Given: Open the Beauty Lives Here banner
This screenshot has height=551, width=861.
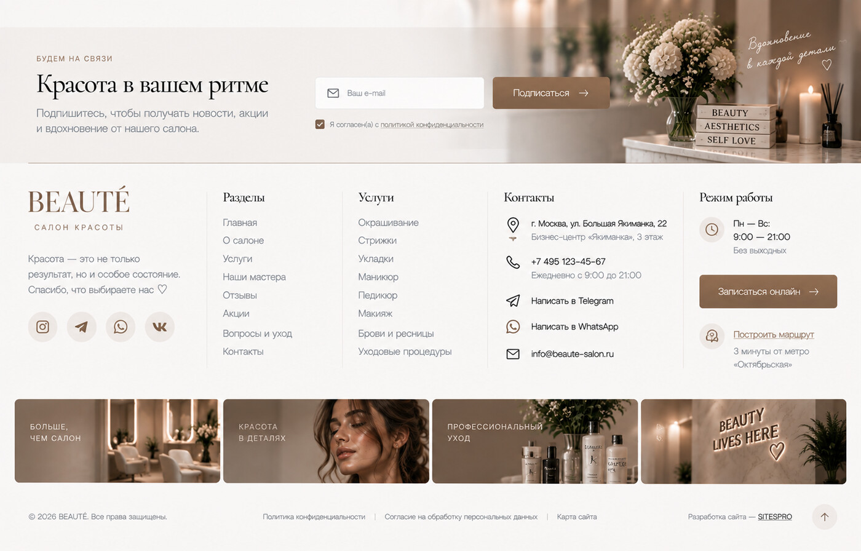Looking at the screenshot, I should coord(744,441).
